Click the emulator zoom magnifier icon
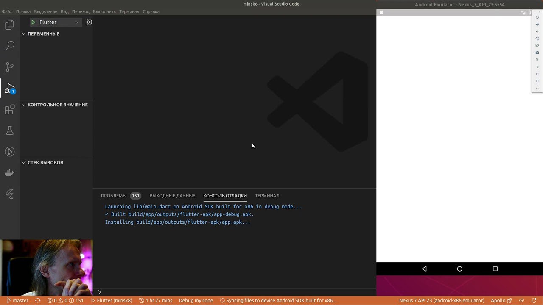Screen dimensions: 543x305 [537, 60]
